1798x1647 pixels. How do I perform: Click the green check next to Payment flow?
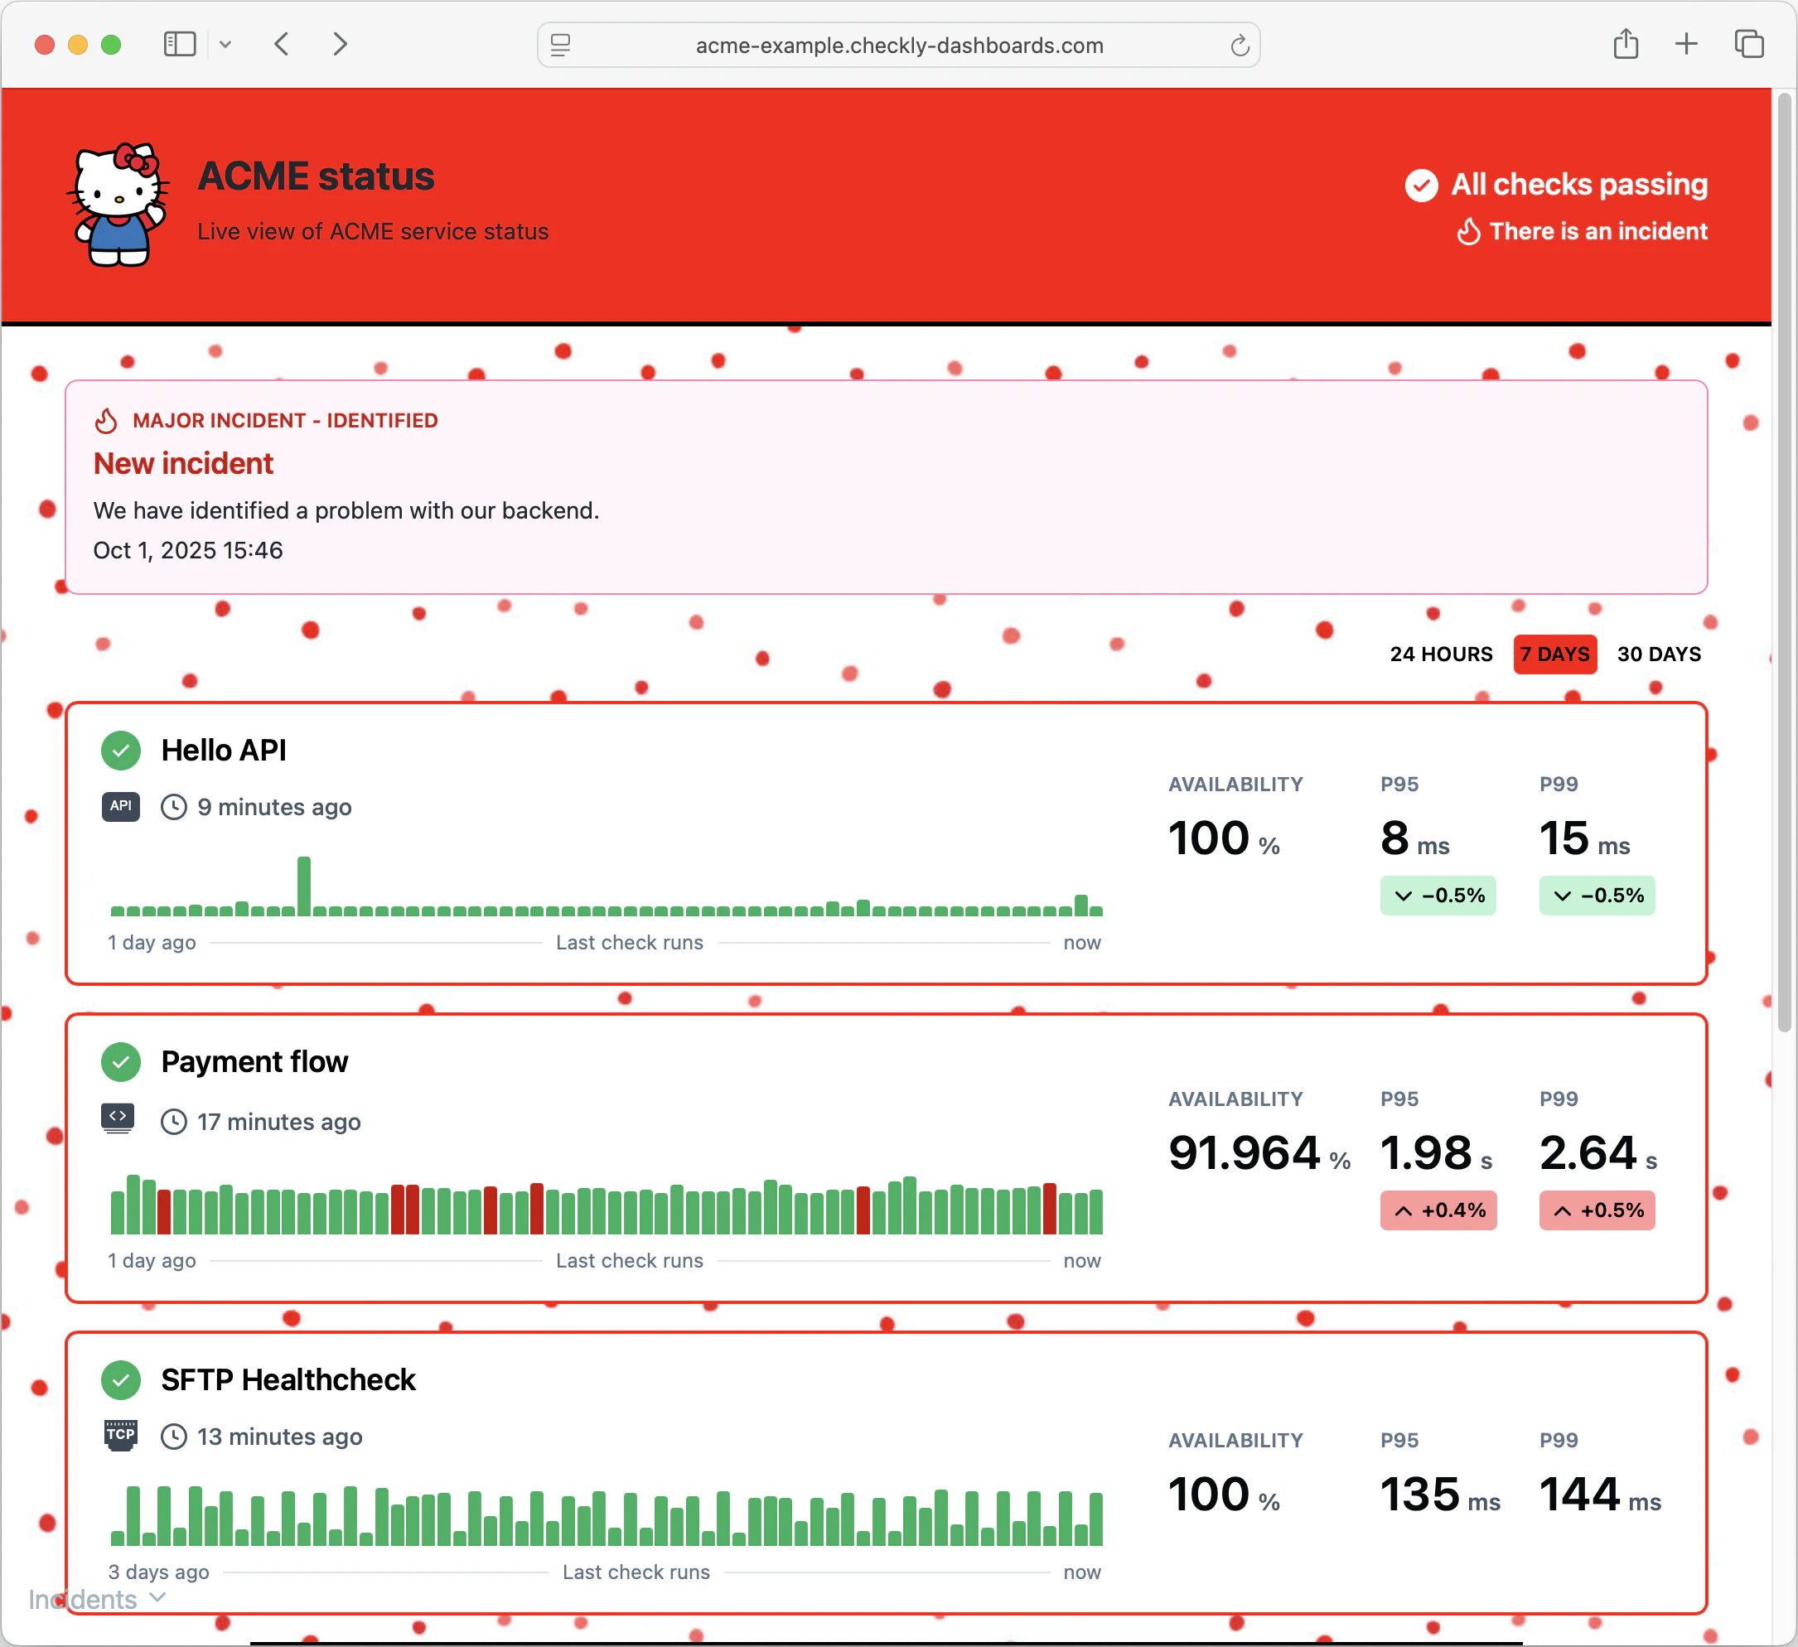pyautogui.click(x=120, y=1061)
